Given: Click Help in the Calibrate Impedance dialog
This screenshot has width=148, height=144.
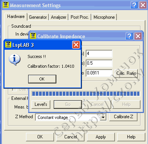Looking at the screenshot, I should coord(126,104).
